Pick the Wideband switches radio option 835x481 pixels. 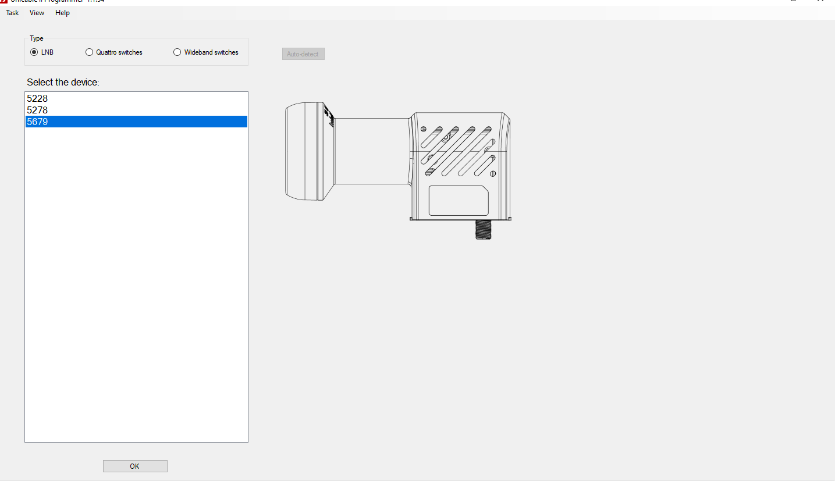[177, 52]
